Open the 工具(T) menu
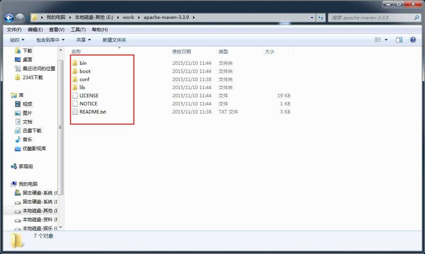 [x=78, y=29]
